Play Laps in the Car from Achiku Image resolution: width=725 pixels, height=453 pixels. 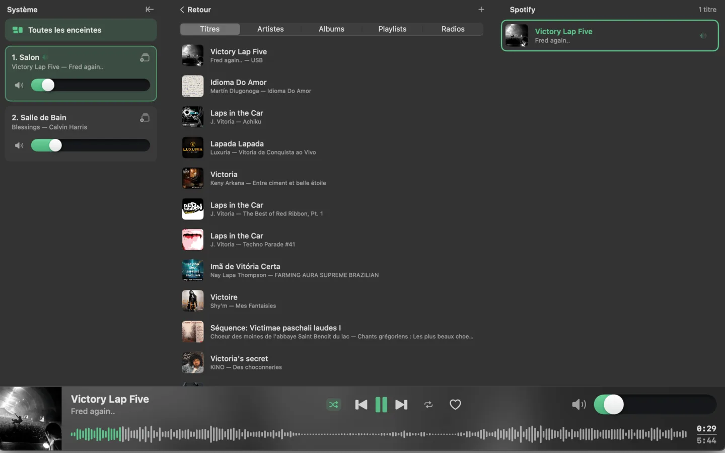(331, 117)
